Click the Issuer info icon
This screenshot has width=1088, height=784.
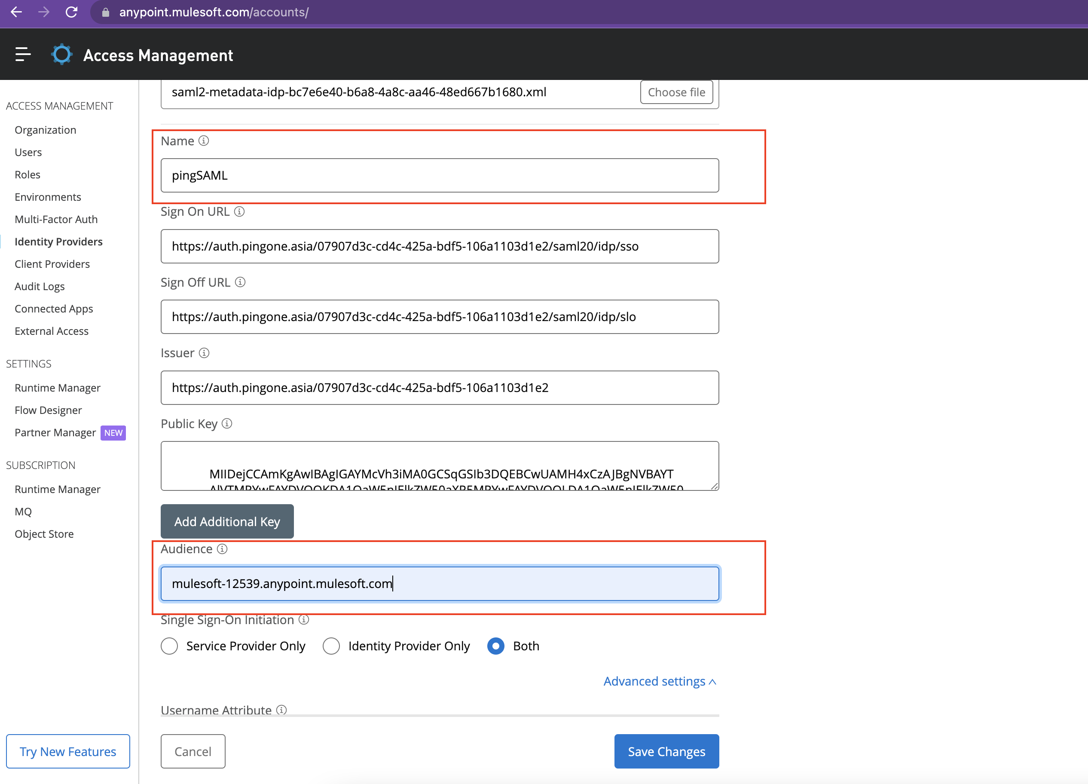pyautogui.click(x=205, y=353)
